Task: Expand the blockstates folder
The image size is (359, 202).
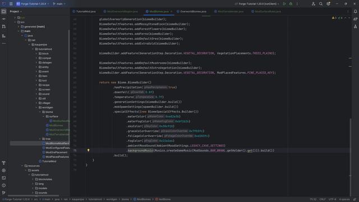Action: point(33,180)
